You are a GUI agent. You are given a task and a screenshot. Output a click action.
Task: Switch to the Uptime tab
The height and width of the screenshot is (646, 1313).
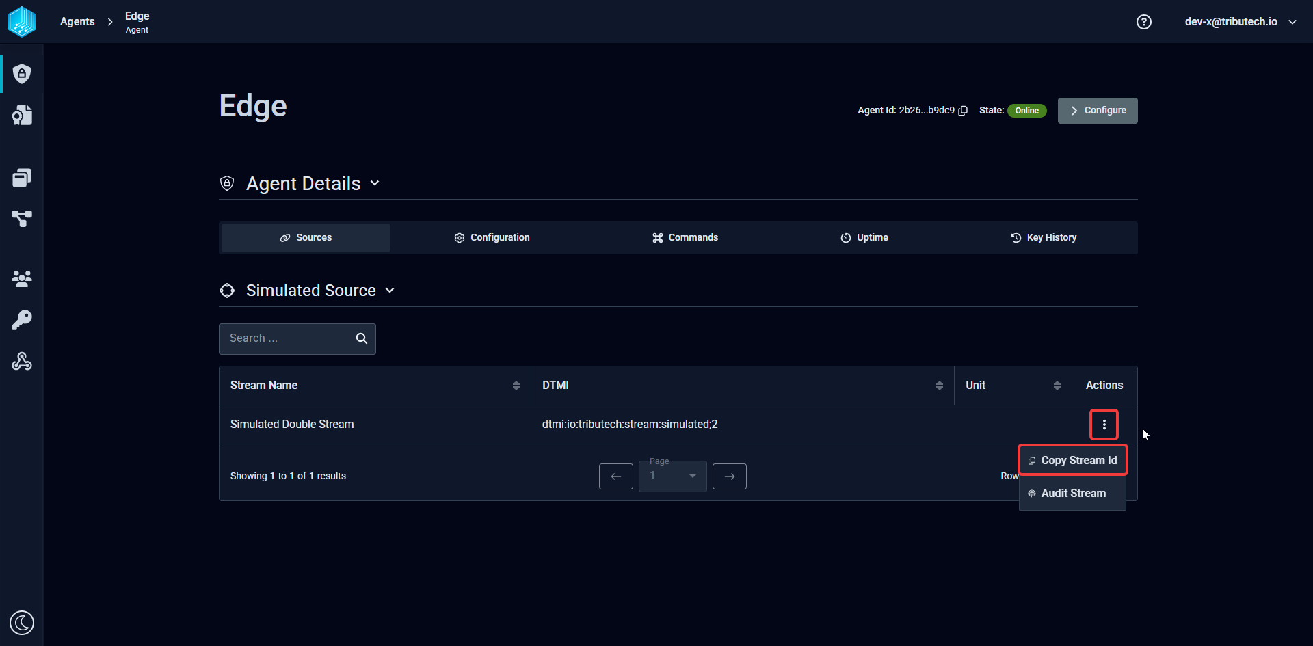(864, 238)
